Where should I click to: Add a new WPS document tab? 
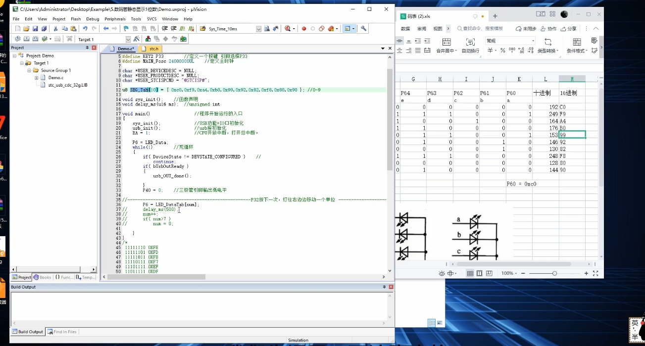click(x=495, y=16)
